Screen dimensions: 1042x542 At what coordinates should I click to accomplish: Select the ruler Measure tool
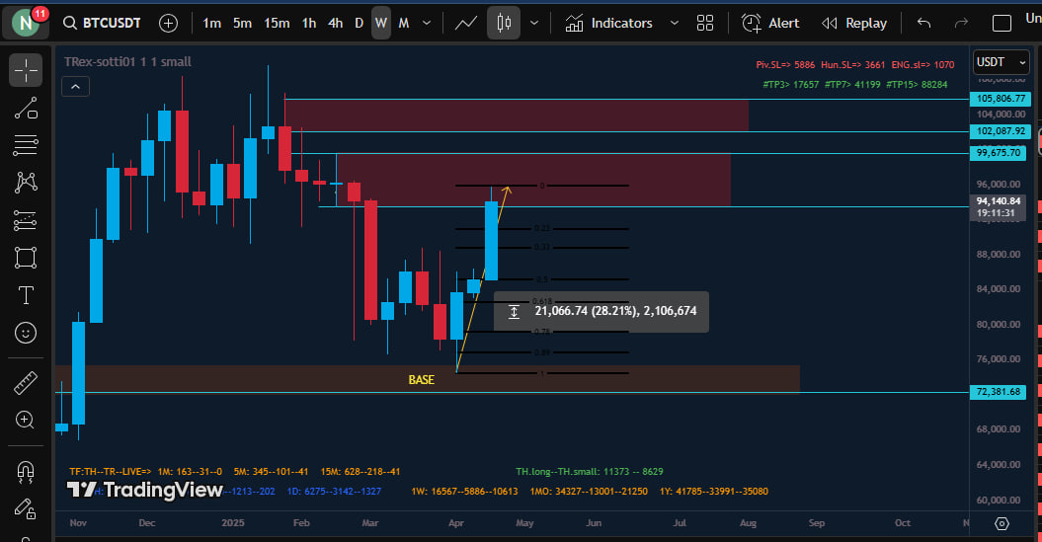click(x=26, y=382)
